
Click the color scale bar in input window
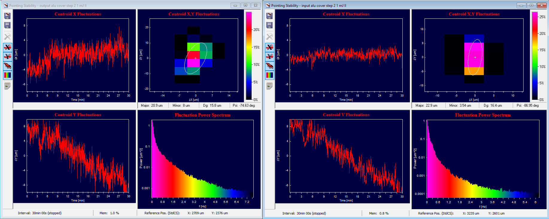point(535,56)
